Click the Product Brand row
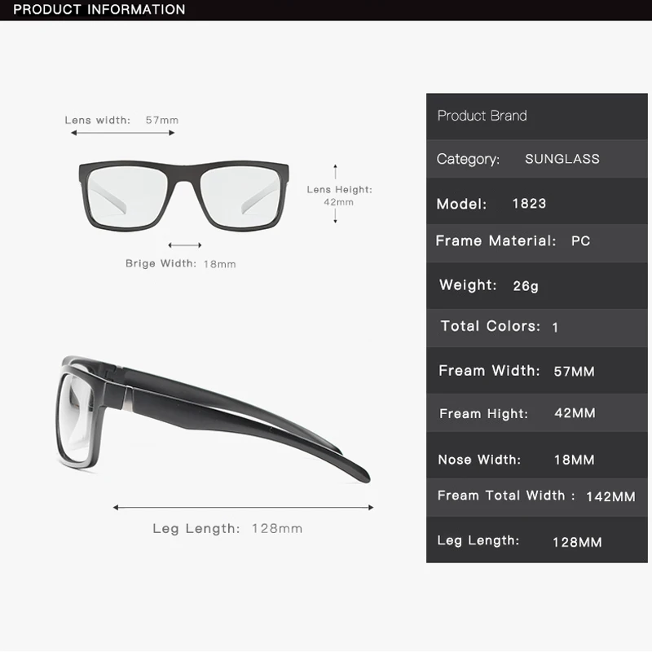This screenshot has width=652, height=652. (537, 116)
